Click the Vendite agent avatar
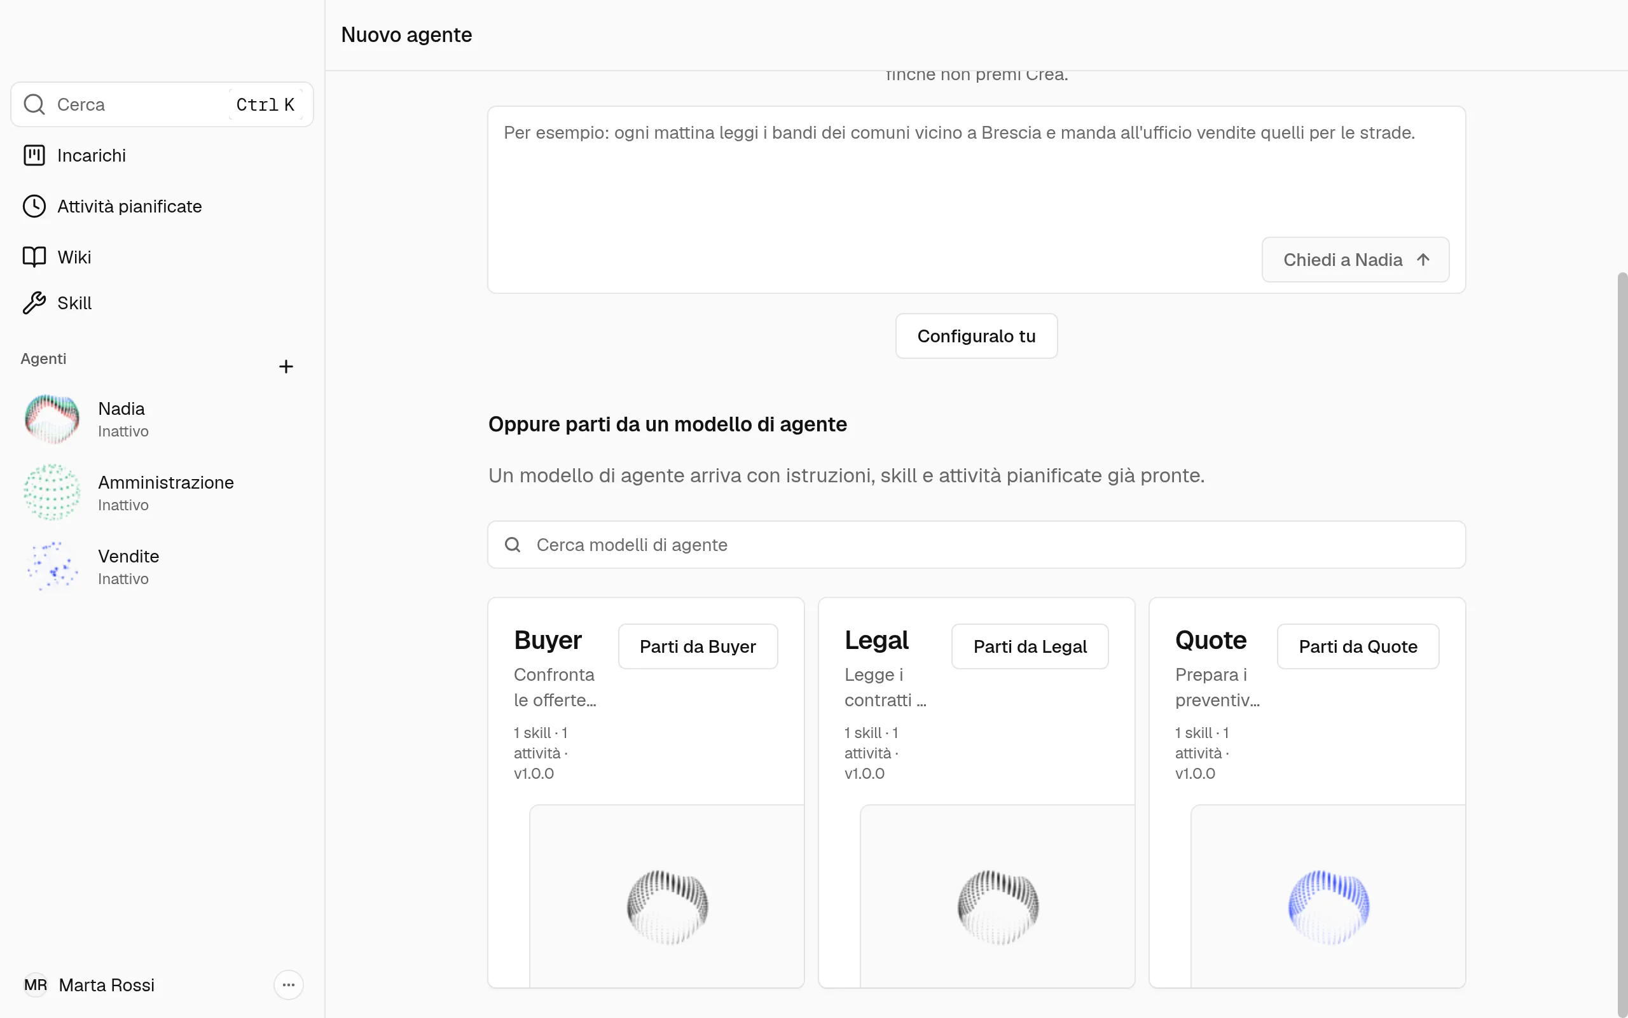 (52, 566)
